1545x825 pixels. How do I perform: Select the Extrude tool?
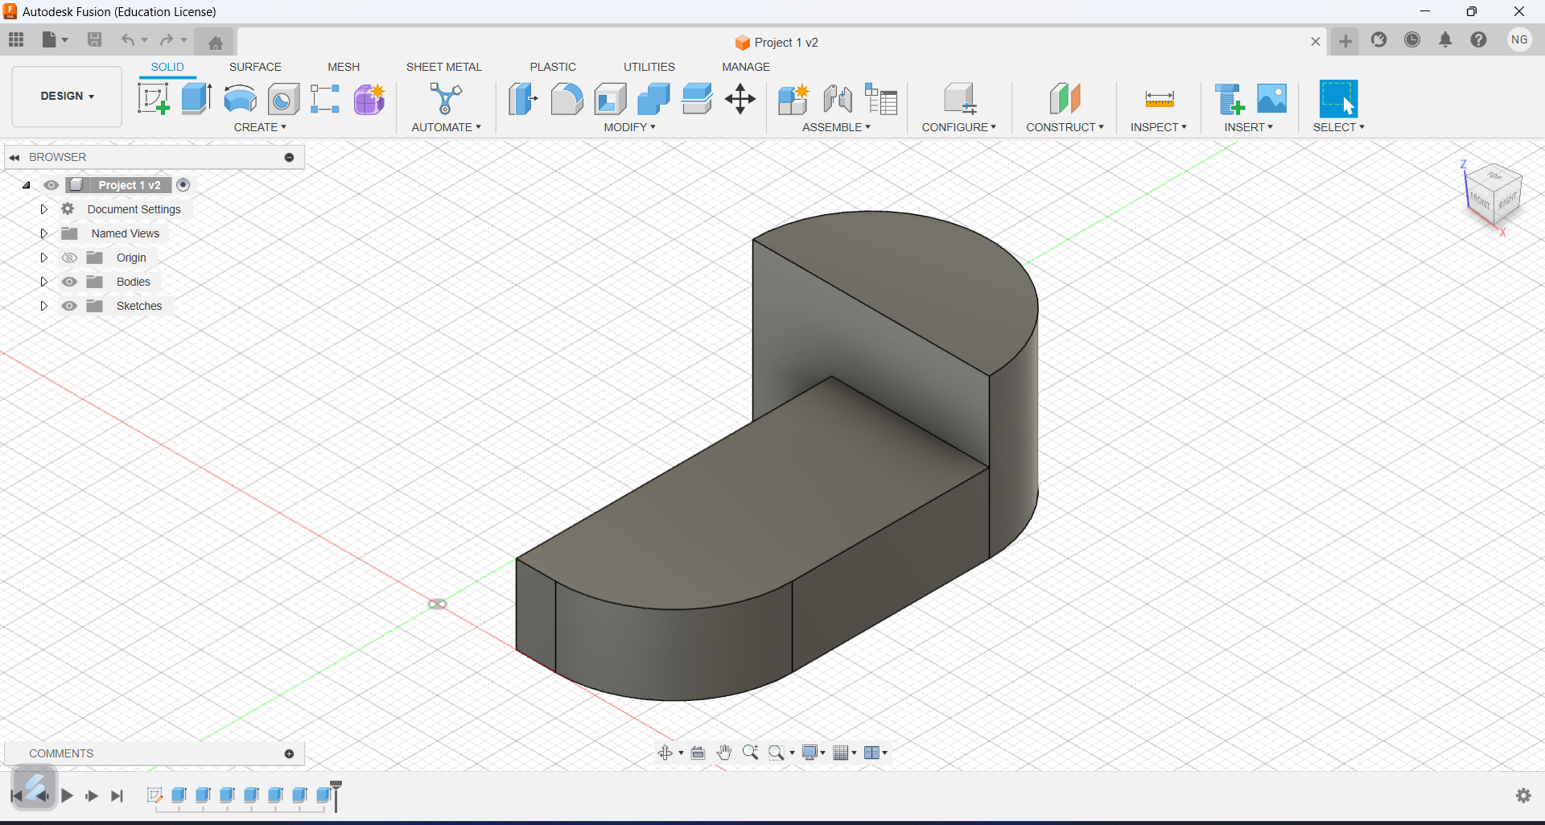196,99
